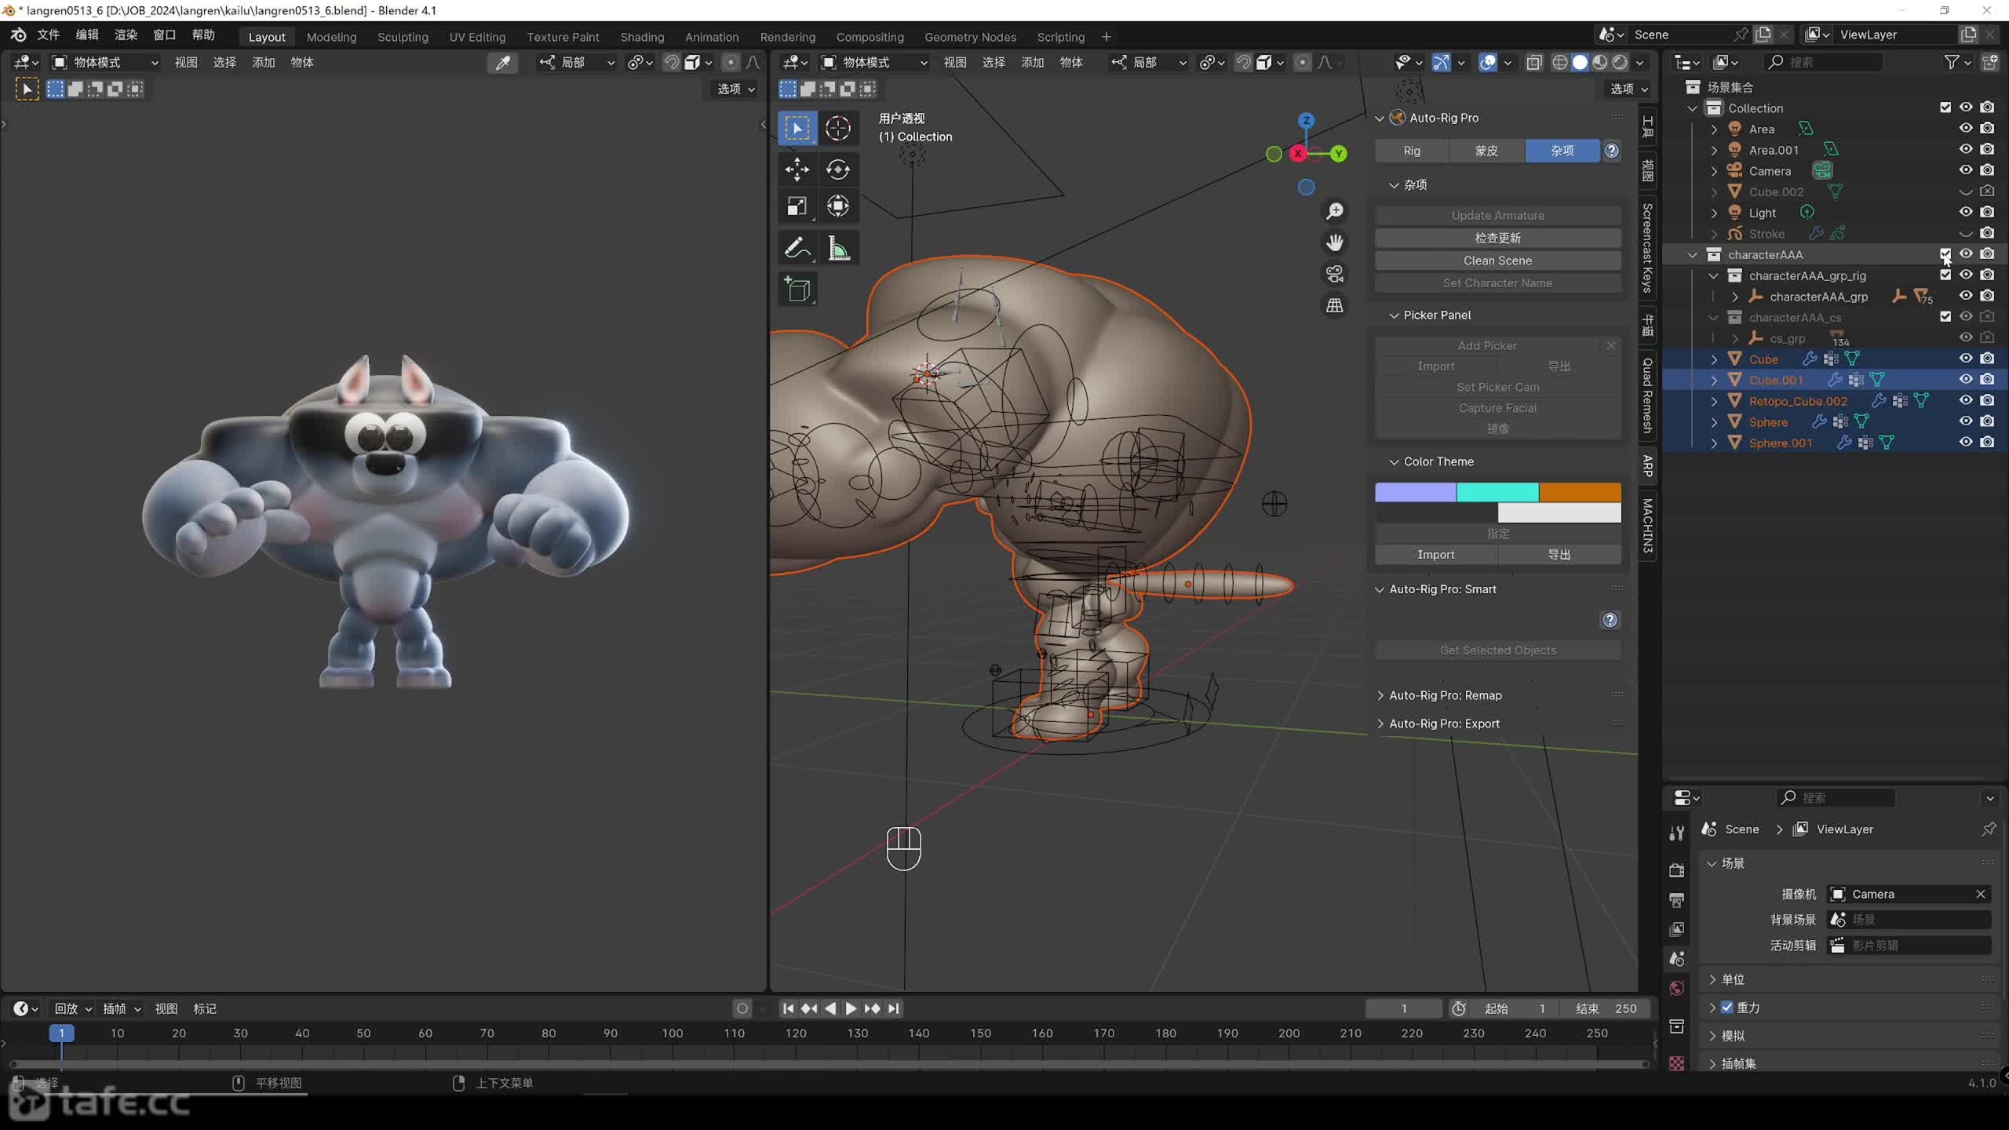Uncheck the Collection exclude checkbox
Viewport: 2009px width, 1130px height.
click(1945, 108)
